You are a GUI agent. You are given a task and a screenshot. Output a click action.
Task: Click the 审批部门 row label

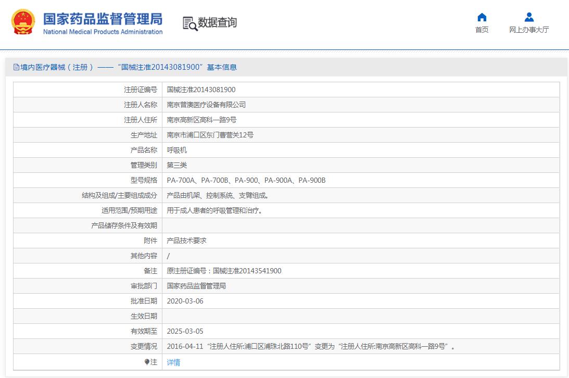tap(144, 286)
